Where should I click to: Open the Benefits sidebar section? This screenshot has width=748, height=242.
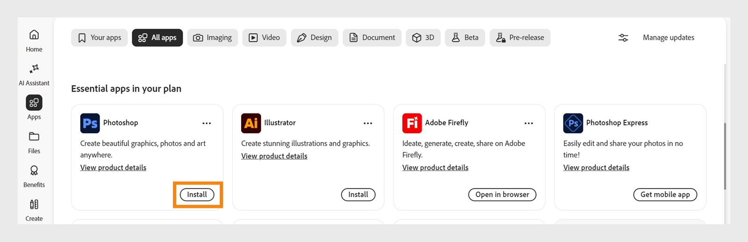click(34, 177)
